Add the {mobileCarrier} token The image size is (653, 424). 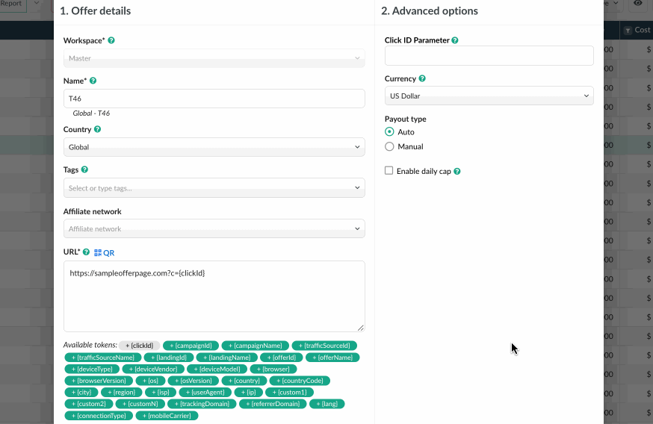coord(167,416)
